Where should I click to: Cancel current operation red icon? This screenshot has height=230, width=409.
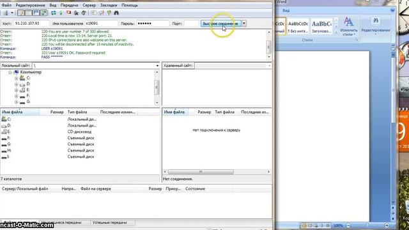point(68,13)
